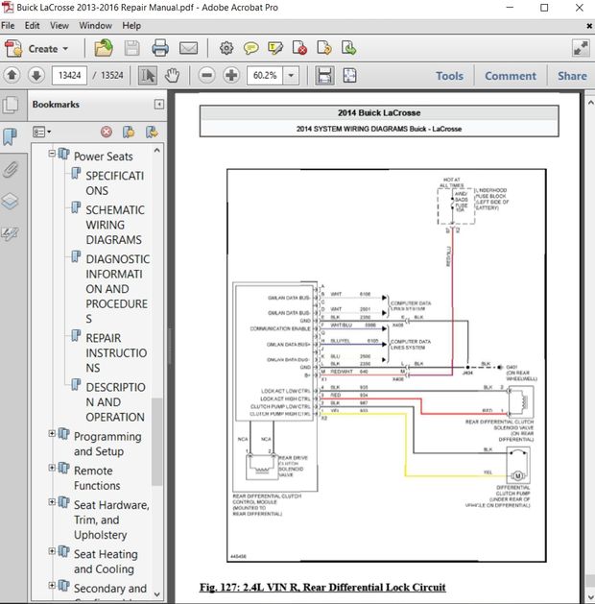This screenshot has height=604, width=595.
Task: Click the zoom percentage field 60.2%
Action: (x=265, y=76)
